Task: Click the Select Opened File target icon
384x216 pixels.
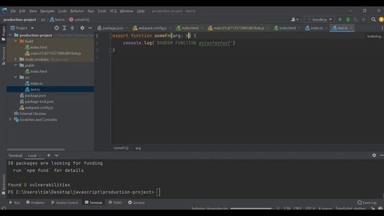Action: 56,28
